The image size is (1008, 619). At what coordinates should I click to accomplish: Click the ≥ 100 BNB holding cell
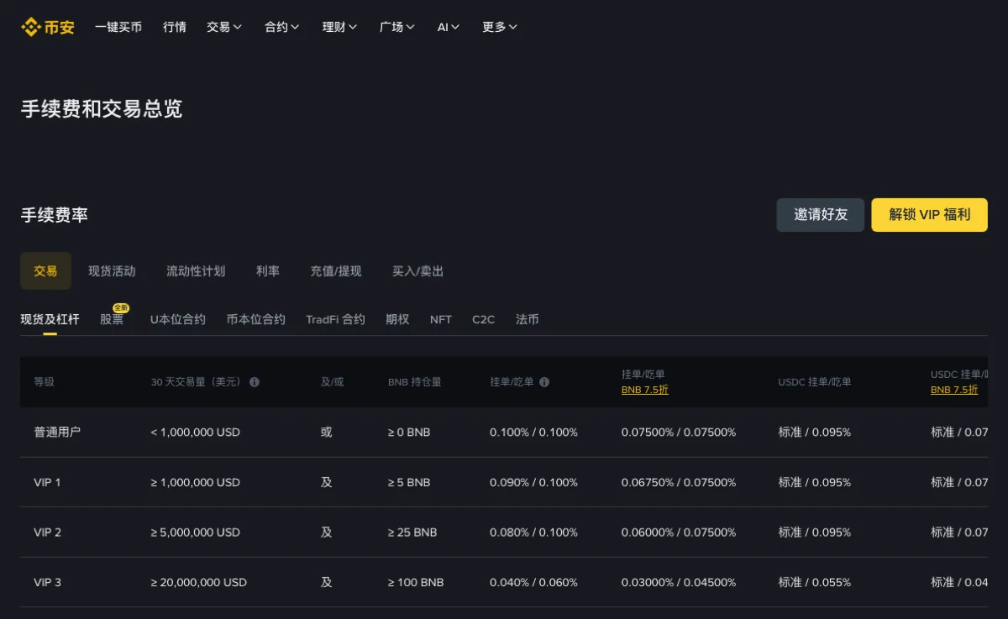tap(416, 582)
